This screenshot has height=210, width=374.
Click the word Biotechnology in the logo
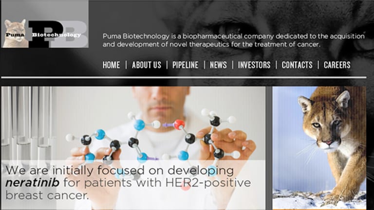[56, 35]
